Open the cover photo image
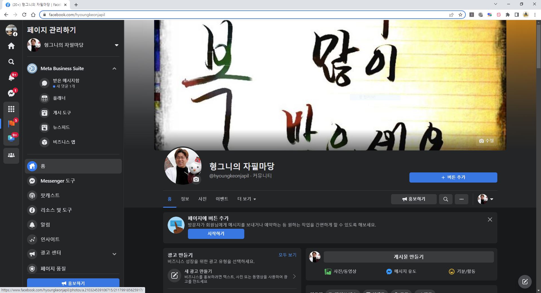Image resolution: width=541 pixels, height=293 pixels. (330, 85)
